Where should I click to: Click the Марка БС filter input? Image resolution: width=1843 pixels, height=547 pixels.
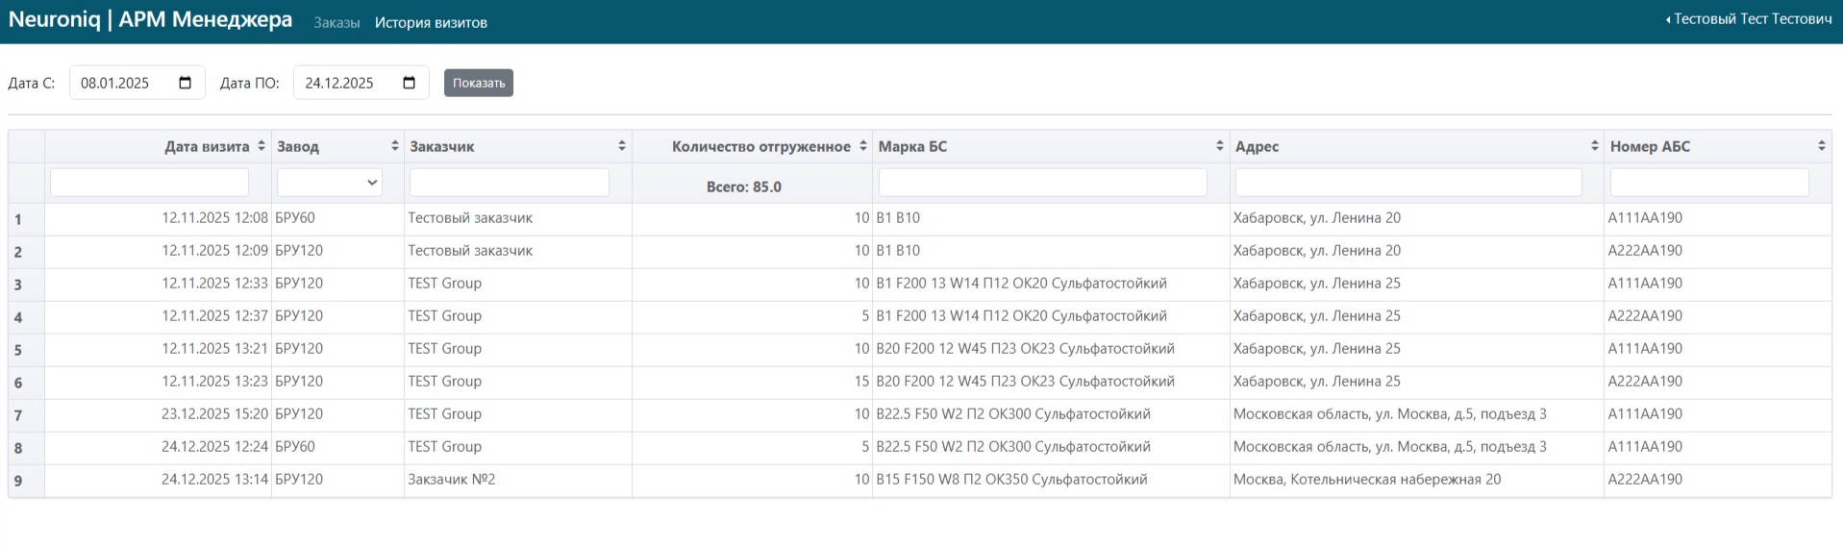click(1042, 183)
